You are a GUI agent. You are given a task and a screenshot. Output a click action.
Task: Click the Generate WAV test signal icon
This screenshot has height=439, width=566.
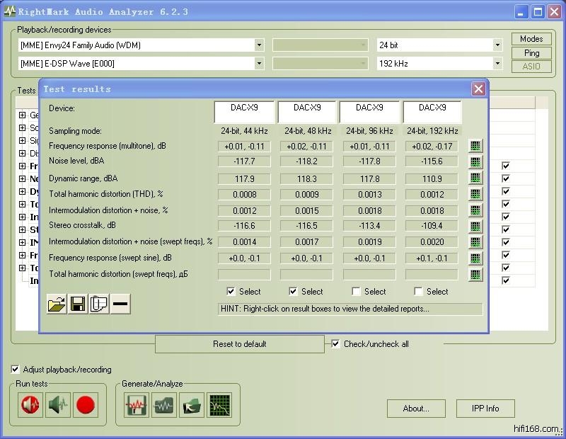pos(137,405)
